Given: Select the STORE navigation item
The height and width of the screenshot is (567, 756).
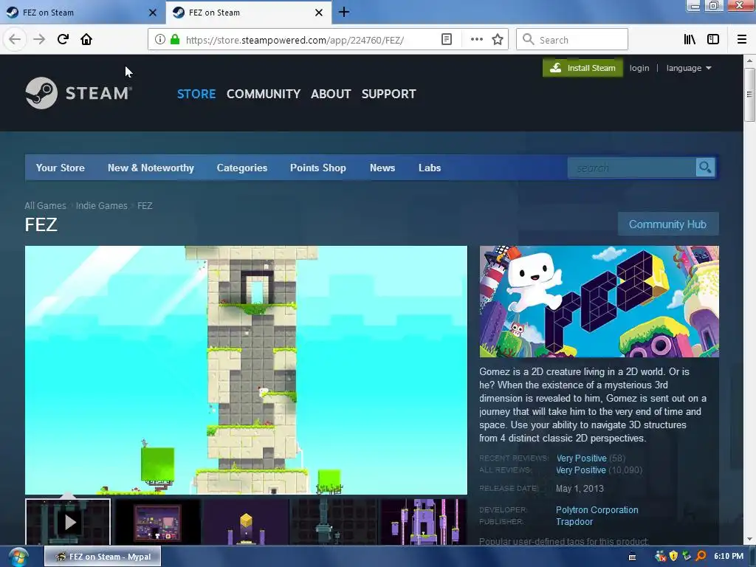Looking at the screenshot, I should coord(196,94).
